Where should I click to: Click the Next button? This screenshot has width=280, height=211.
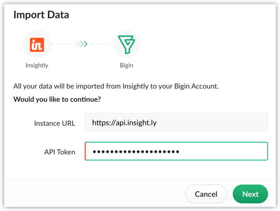[x=250, y=194]
